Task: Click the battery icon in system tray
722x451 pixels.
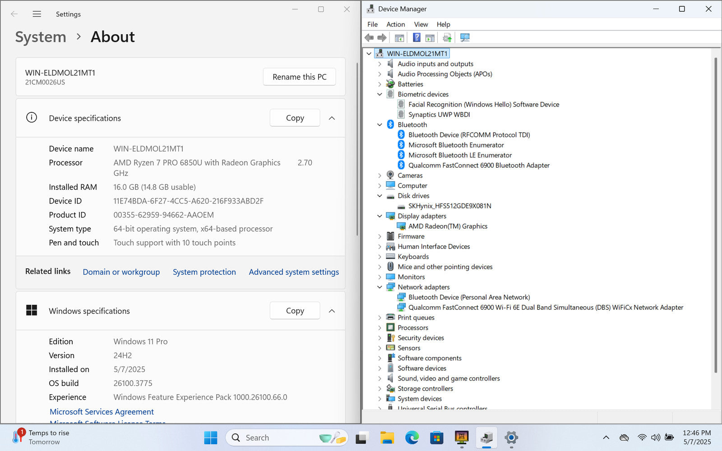Action: pyautogui.click(x=670, y=437)
